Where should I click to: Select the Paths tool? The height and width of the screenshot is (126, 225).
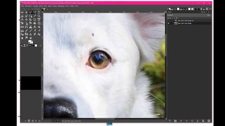(31, 16)
